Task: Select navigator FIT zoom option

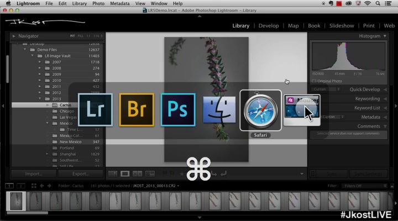Action: (72, 36)
